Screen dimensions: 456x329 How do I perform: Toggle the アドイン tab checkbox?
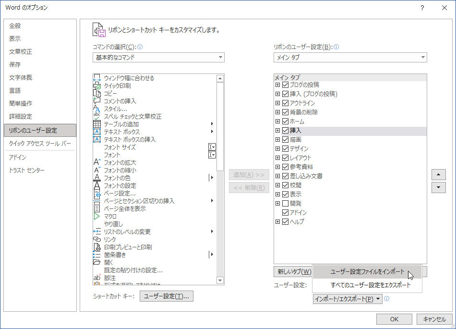(x=285, y=212)
